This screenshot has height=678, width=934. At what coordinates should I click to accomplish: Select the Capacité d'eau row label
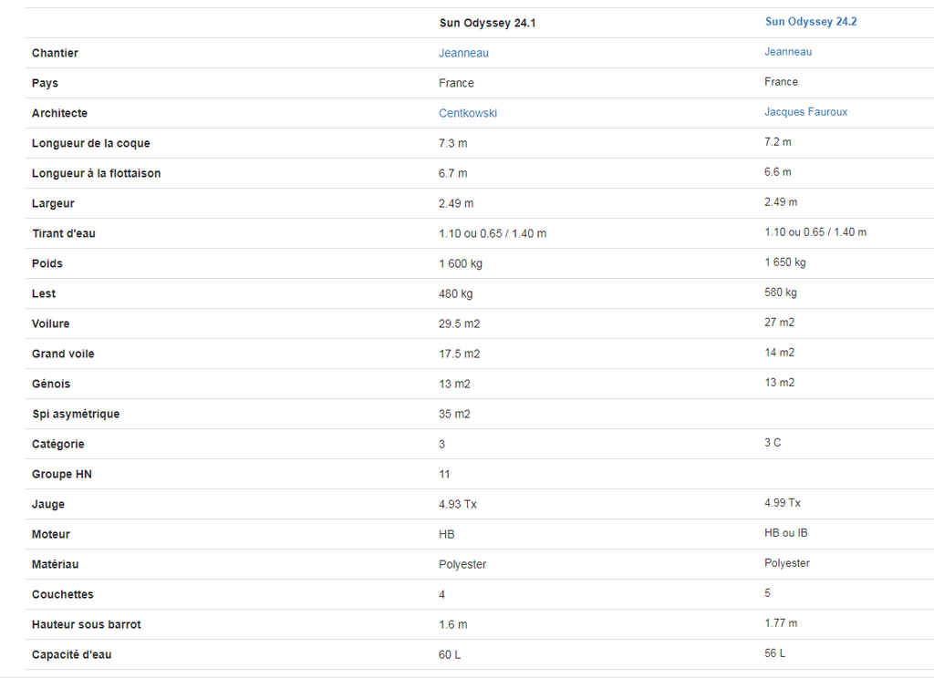pos(71,655)
